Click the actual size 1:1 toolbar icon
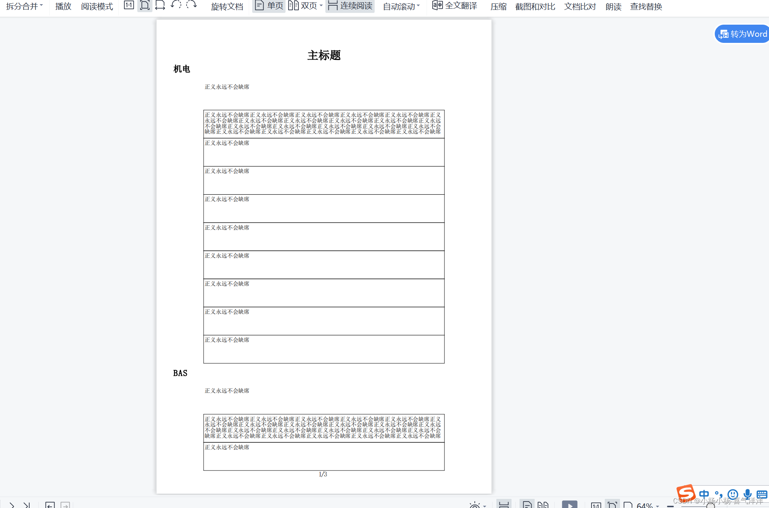Screen dimensions: 769x508 point(129,5)
